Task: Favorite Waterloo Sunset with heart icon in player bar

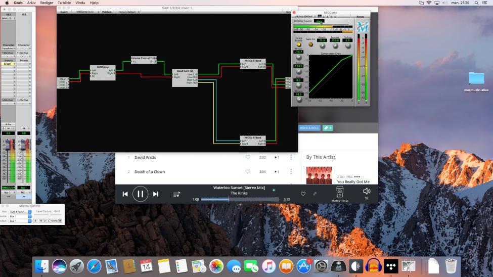Action: 303,194
